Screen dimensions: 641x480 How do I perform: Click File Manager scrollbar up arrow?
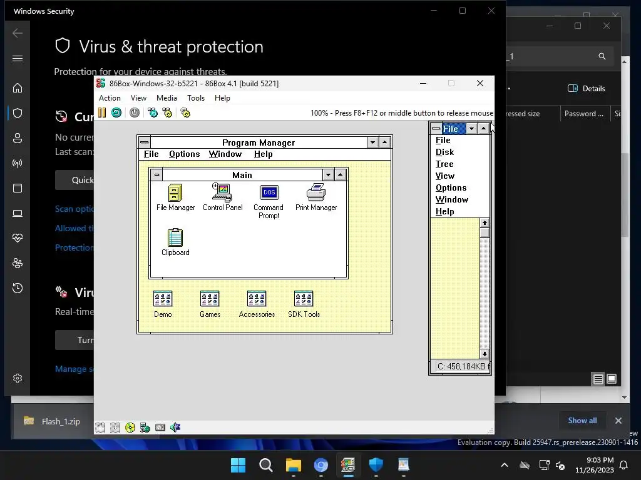[x=485, y=223]
